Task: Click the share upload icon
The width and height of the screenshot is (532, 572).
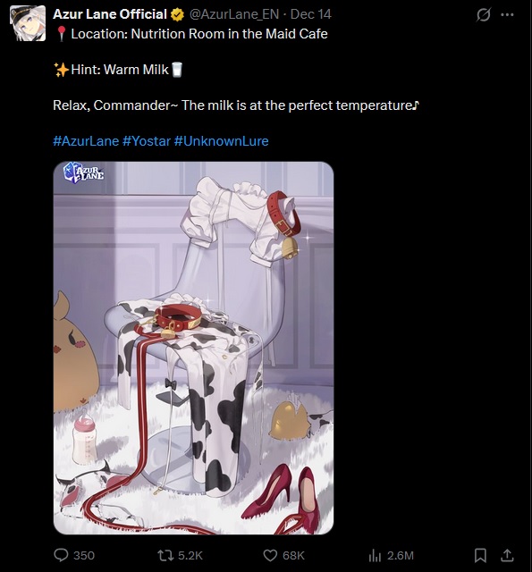Action: coord(507,555)
